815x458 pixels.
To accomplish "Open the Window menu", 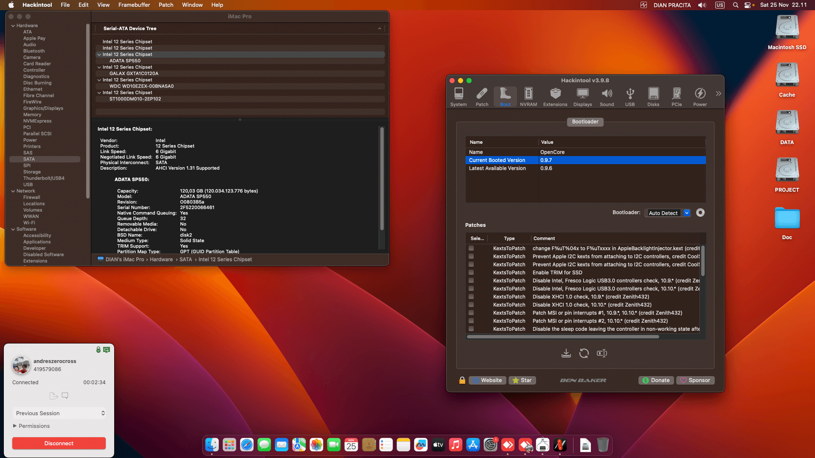I will click(192, 5).
